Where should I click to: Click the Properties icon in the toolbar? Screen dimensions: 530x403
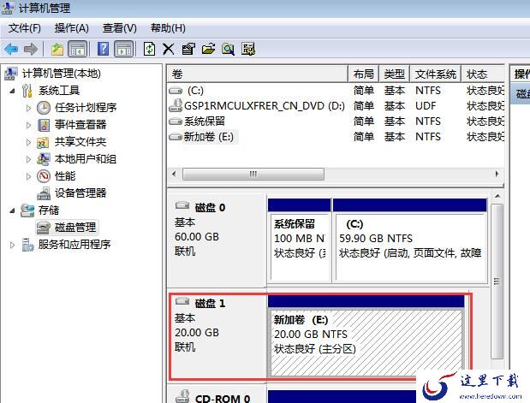[x=188, y=49]
